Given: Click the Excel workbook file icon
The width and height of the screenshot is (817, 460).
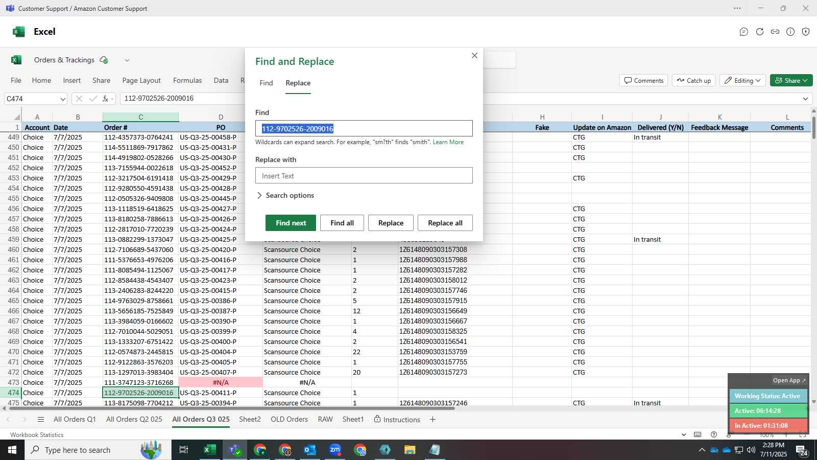Looking at the screenshot, I should tap(16, 60).
